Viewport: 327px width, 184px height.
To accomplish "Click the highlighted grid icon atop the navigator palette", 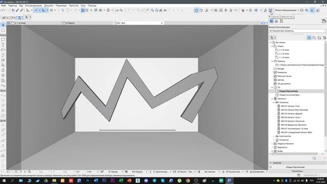I will click(x=271, y=21).
